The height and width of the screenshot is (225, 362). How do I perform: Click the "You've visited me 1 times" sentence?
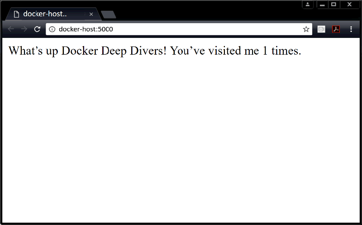pyautogui.click(x=235, y=51)
